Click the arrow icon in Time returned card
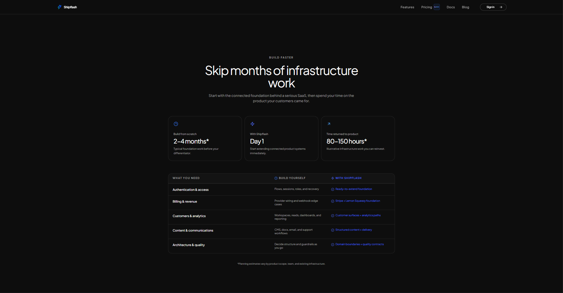This screenshot has width=563, height=293. tap(329, 124)
